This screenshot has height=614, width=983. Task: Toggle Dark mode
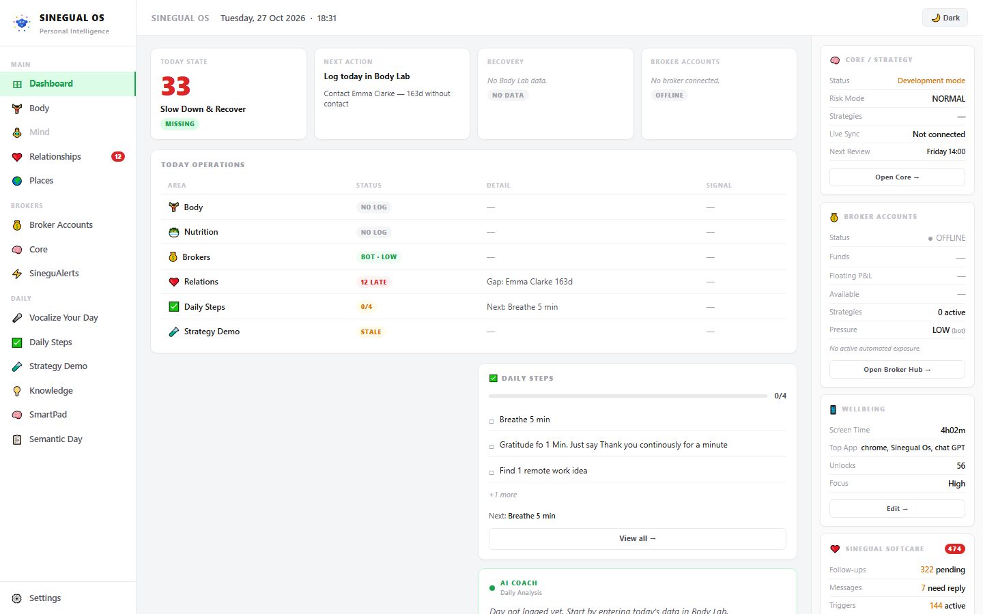point(945,18)
